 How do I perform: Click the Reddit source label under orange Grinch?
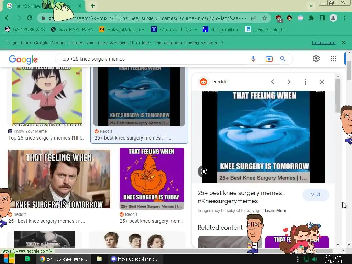[129, 214]
